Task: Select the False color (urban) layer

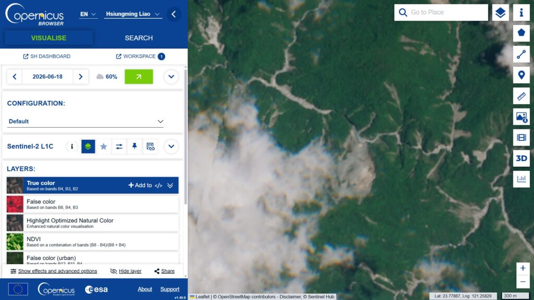Action: click(x=92, y=258)
